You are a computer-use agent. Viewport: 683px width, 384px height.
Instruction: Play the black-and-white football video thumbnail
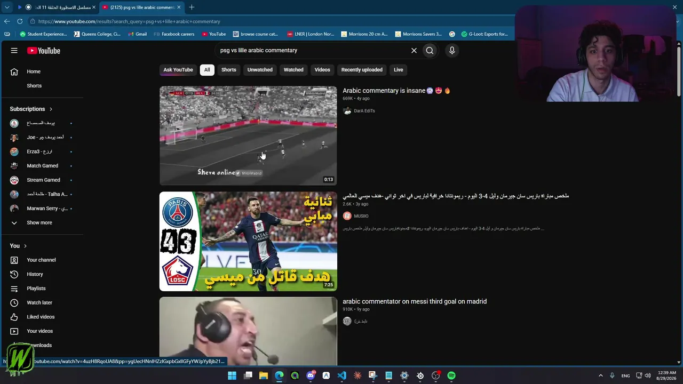pos(248,135)
